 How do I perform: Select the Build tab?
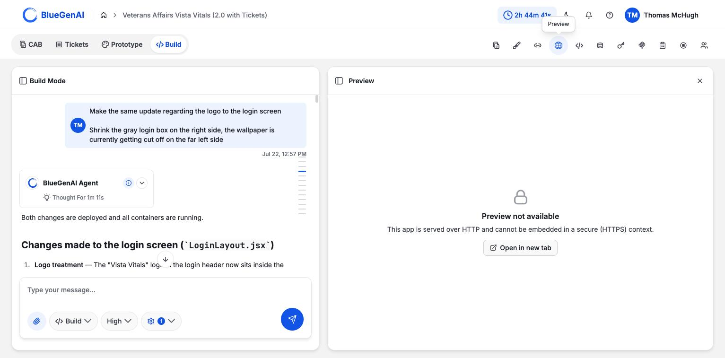(169, 44)
